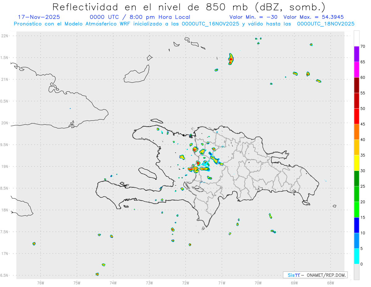Click the longitude axis label '73W'
Viewport: 371px width, 287px height.
pos(149,283)
